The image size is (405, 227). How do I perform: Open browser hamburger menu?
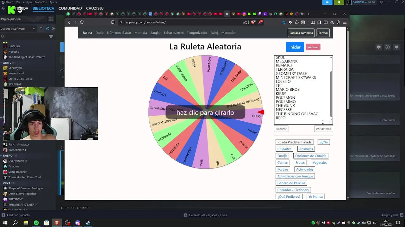345,22
